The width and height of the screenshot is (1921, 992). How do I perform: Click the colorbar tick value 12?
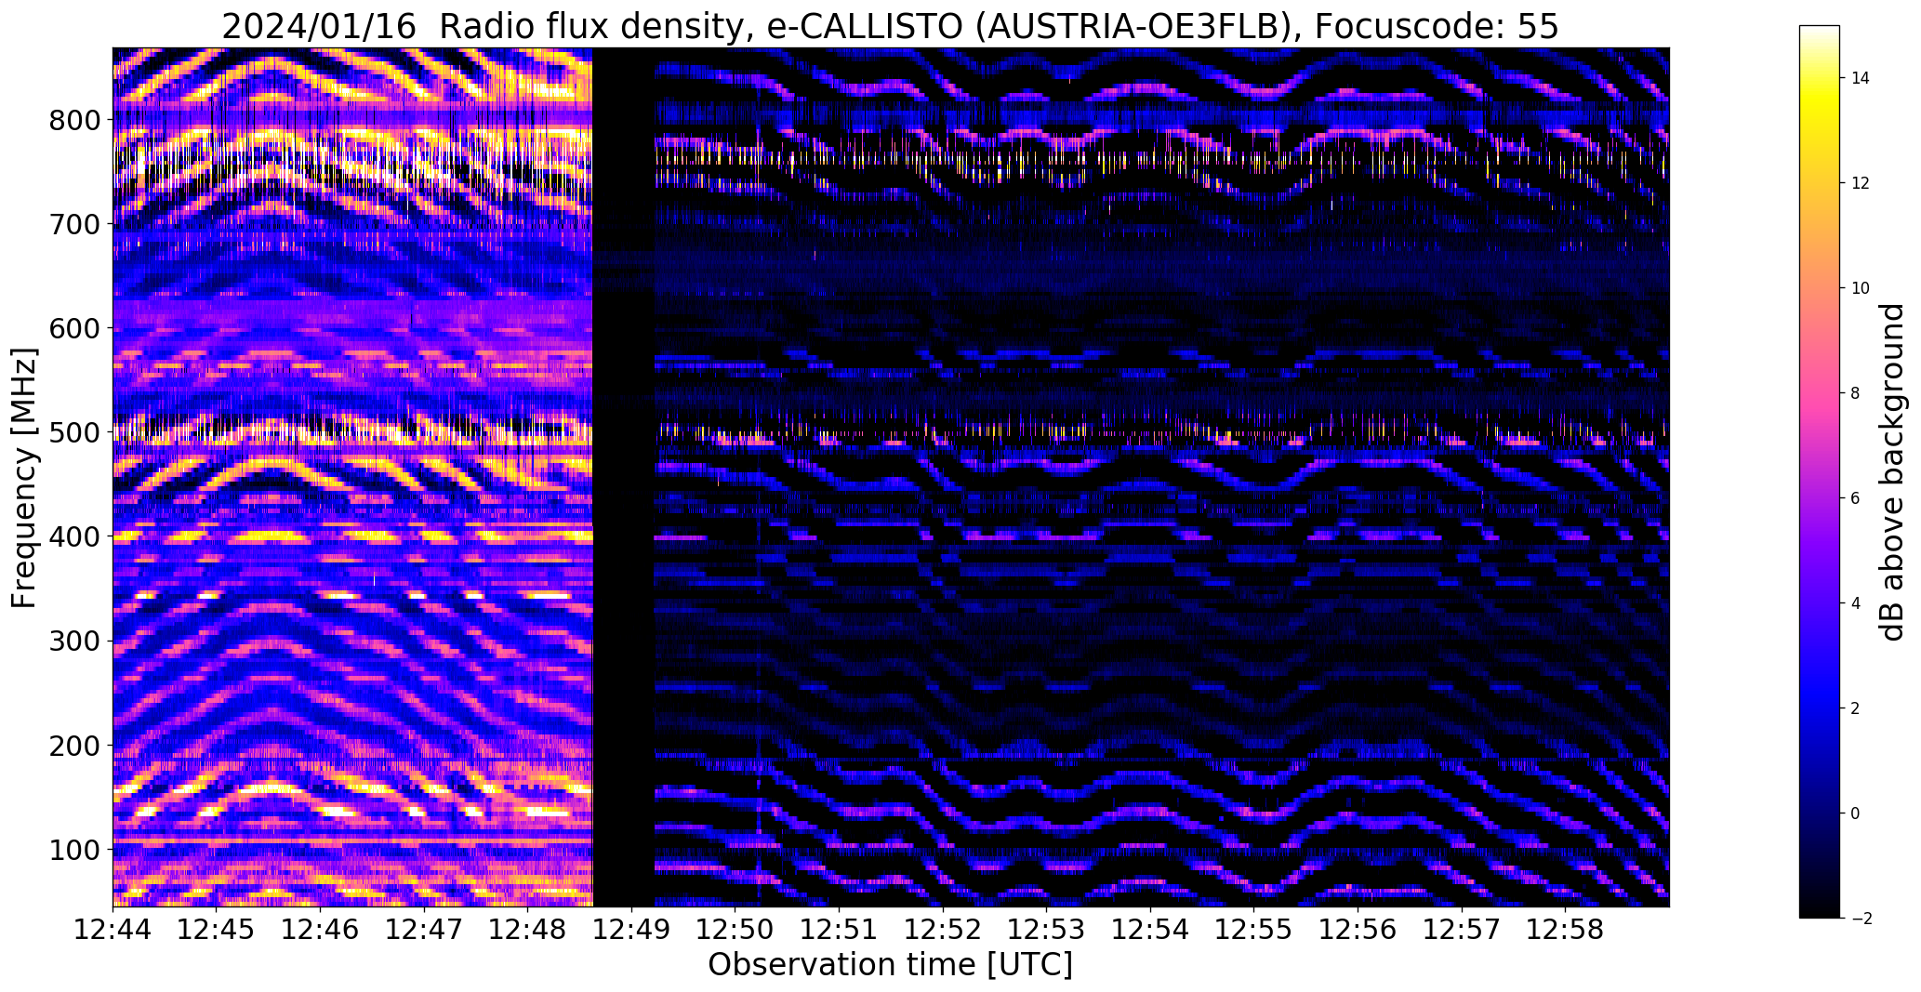(x=1860, y=183)
